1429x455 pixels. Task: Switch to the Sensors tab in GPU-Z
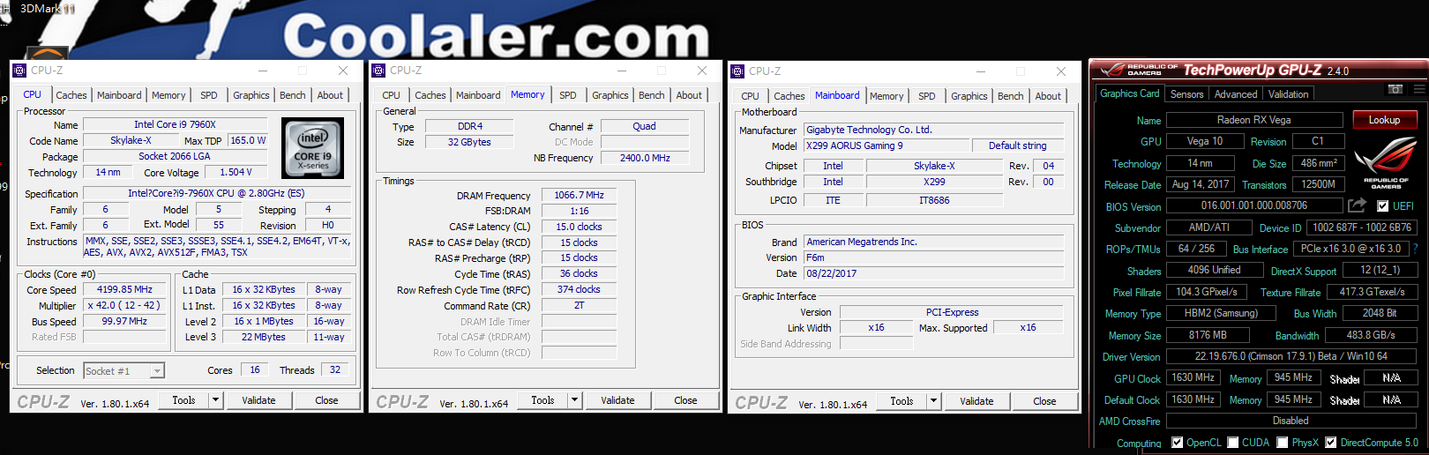pyautogui.click(x=1186, y=94)
